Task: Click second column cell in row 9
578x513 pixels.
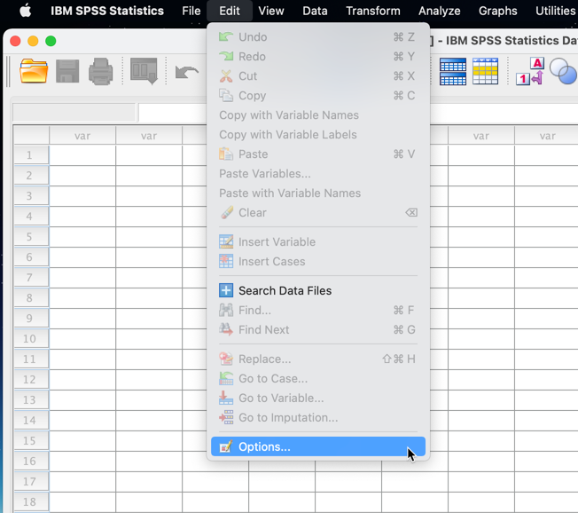Action: pos(149,318)
